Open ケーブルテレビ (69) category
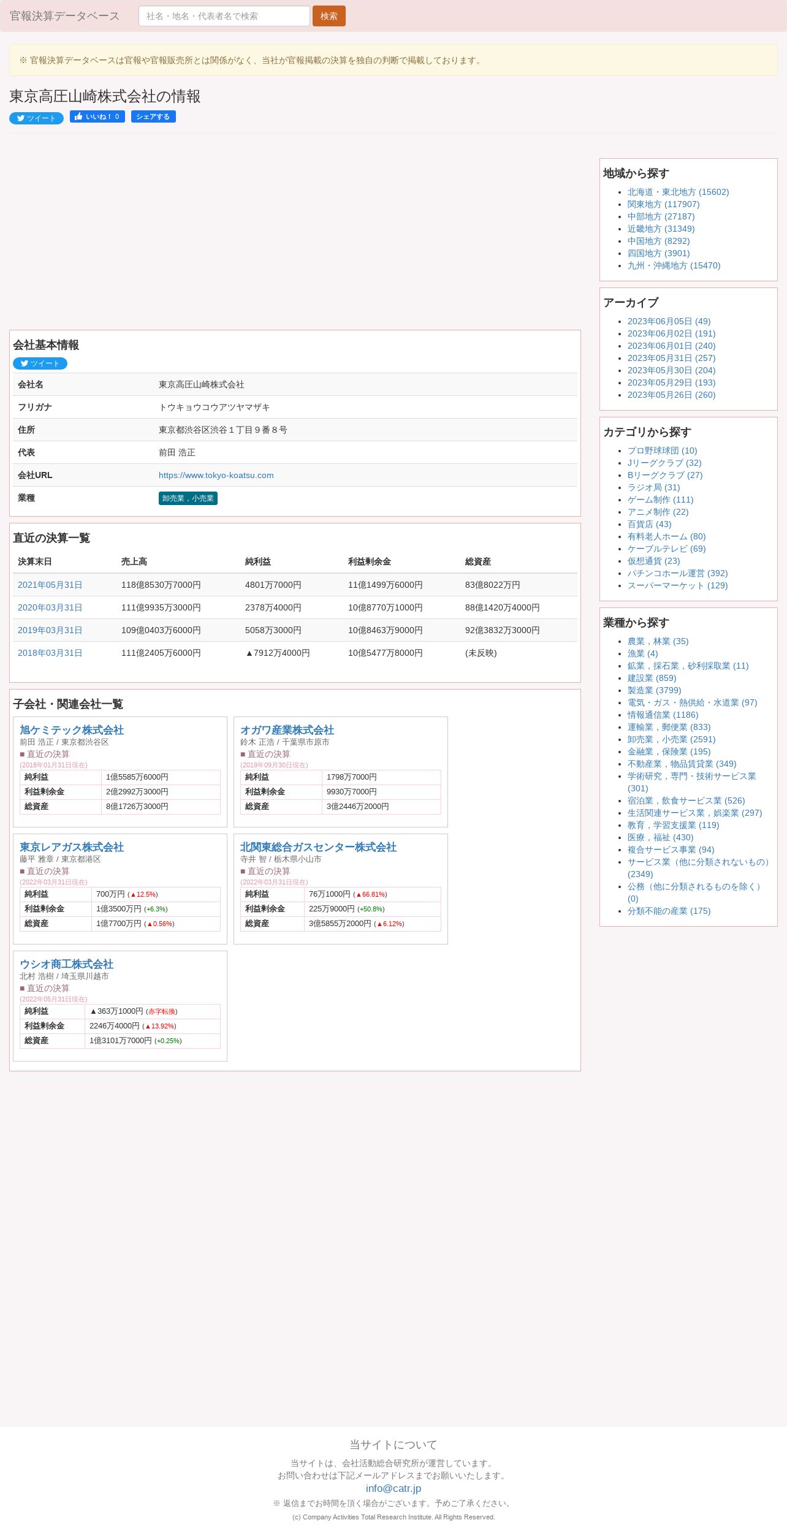This screenshot has height=1528, width=787. [666, 549]
